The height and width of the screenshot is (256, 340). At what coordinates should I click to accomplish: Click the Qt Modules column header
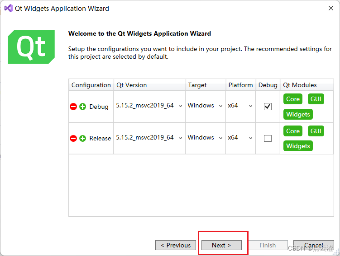click(x=307, y=85)
